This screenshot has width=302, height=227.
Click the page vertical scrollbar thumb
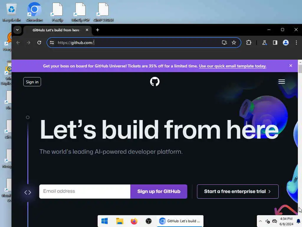(x=300, y=69)
